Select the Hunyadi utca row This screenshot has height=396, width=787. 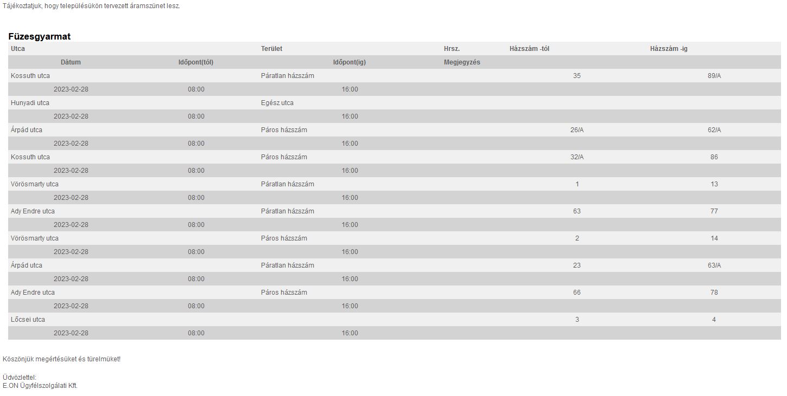coord(395,103)
